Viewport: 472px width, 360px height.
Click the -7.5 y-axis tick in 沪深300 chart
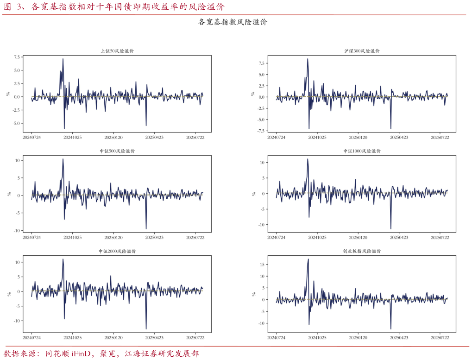260,131
